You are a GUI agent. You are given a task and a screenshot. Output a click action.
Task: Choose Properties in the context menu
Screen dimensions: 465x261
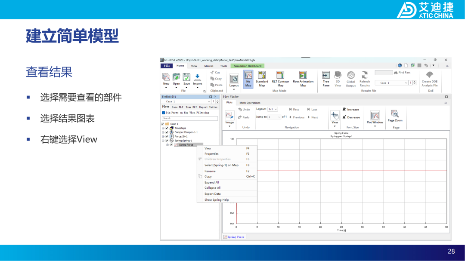tap(227, 154)
